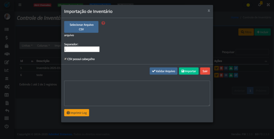Click the red help question mark icon
274x139 pixels.
(103, 23)
